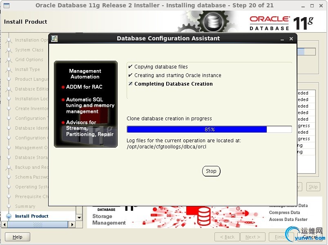Click the Copying database files text
Image resolution: width=328 pixels, height=245 pixels.
point(161,67)
